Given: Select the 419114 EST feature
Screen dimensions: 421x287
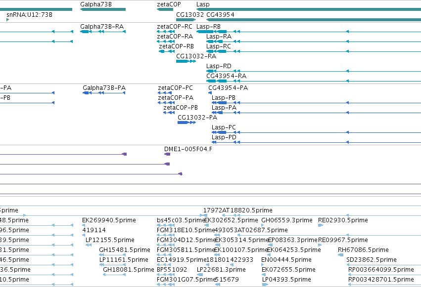Looking at the screenshot, I should [84, 235].
